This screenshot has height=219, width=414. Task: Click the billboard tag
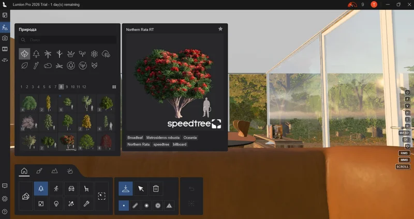click(180, 145)
